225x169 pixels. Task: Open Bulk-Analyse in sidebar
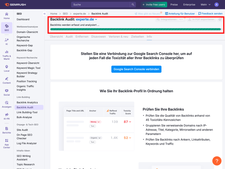pos(24,117)
